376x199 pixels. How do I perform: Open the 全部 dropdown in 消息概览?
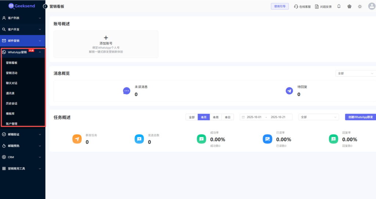355,73
